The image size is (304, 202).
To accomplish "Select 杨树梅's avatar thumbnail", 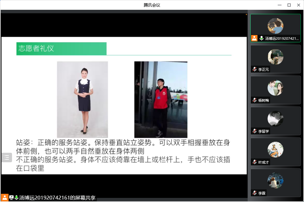I will (x=275, y=88).
